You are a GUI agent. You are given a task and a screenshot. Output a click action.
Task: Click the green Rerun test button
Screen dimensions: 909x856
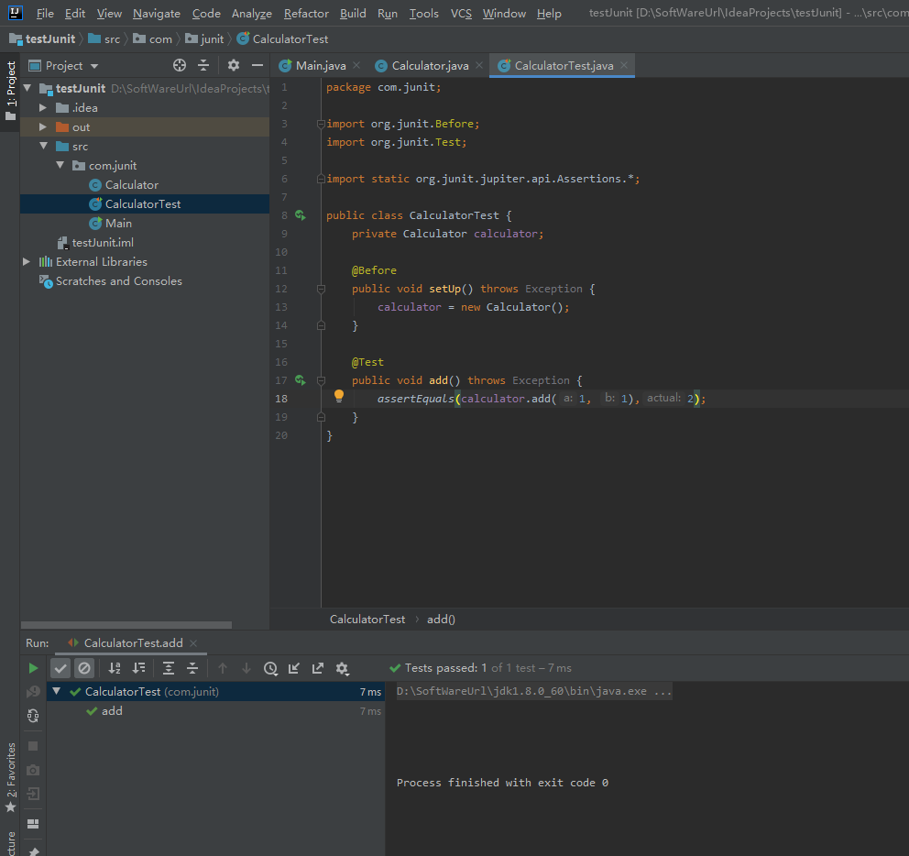(34, 668)
